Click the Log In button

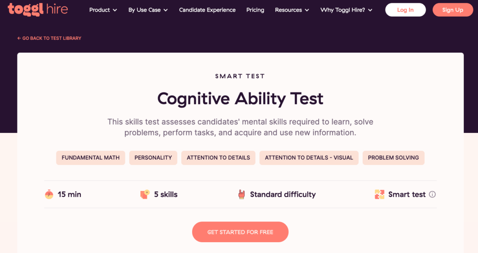(x=405, y=10)
